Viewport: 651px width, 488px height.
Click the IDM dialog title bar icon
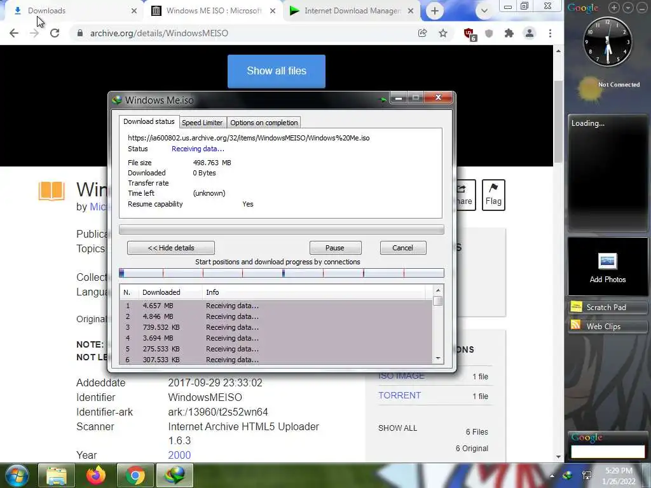[x=117, y=100]
